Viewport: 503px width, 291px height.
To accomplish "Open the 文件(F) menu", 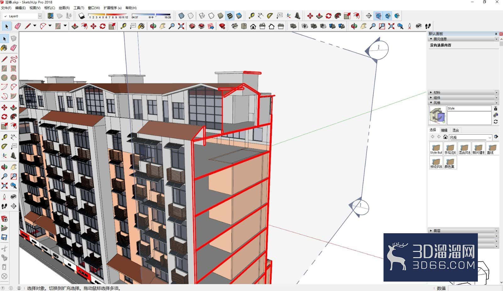I will pyautogui.click(x=6, y=8).
